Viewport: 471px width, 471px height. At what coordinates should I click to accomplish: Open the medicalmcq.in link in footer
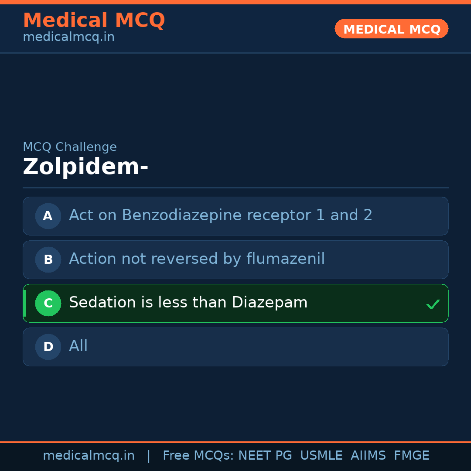click(89, 456)
